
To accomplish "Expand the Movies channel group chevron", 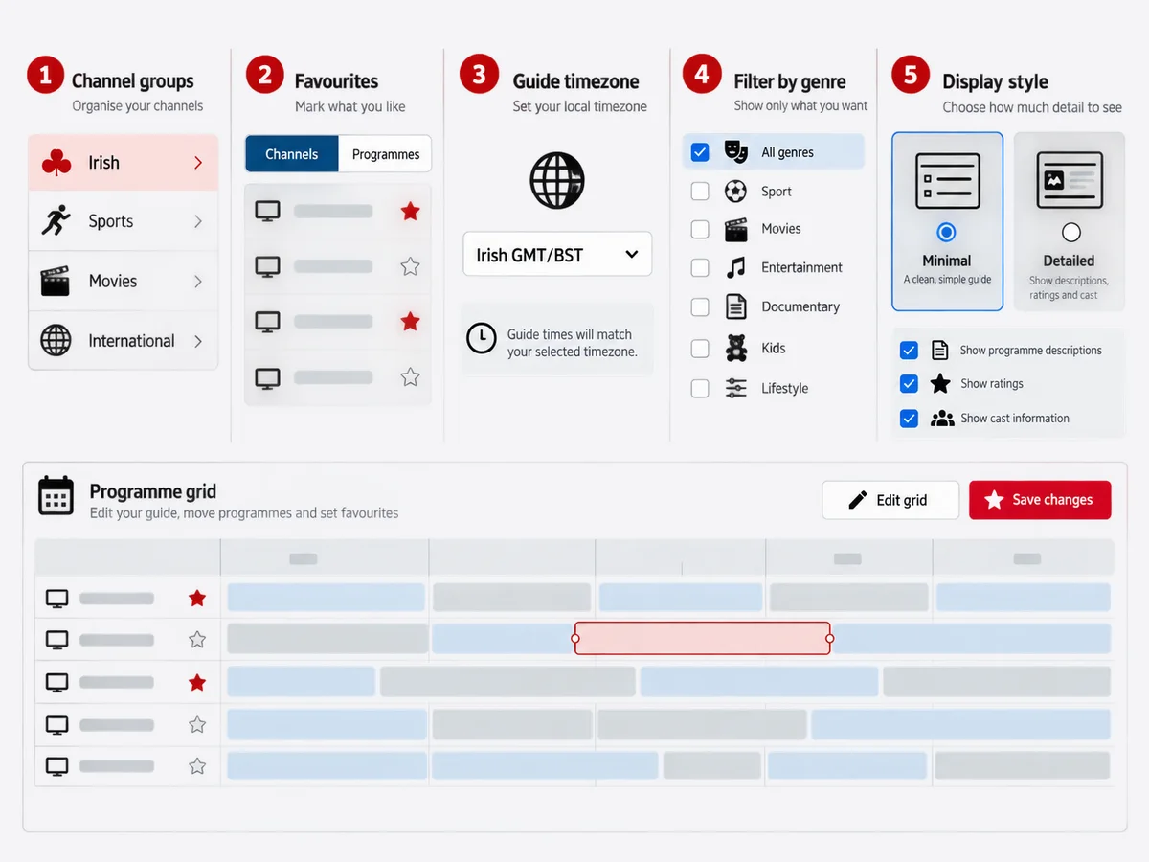I will (x=198, y=281).
